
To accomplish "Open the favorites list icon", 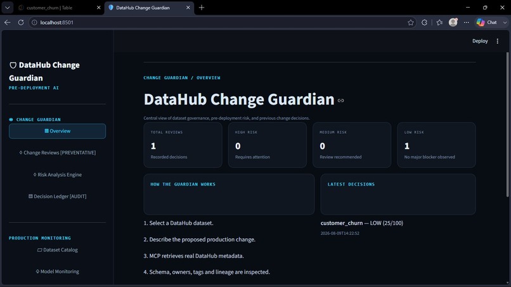I will point(439,22).
